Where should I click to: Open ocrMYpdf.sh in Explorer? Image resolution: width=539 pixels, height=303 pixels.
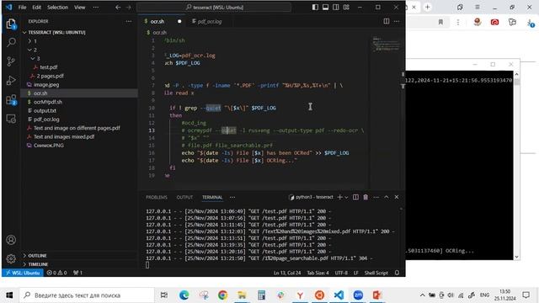(x=48, y=102)
